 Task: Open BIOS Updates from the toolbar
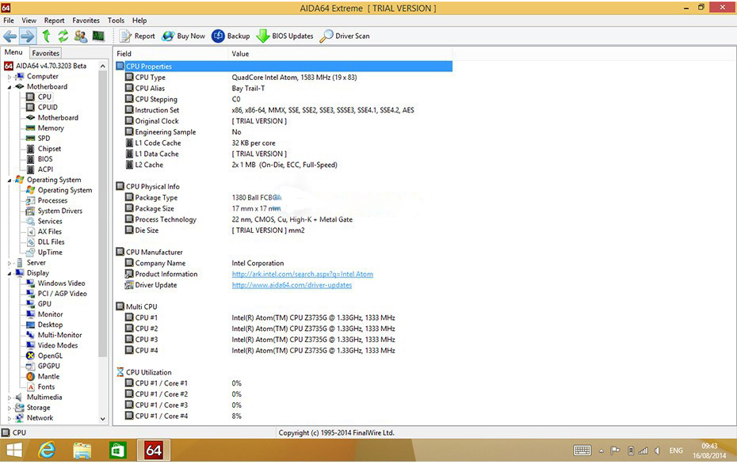click(284, 36)
